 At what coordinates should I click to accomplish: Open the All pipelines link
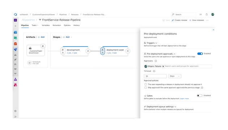point(28,20)
